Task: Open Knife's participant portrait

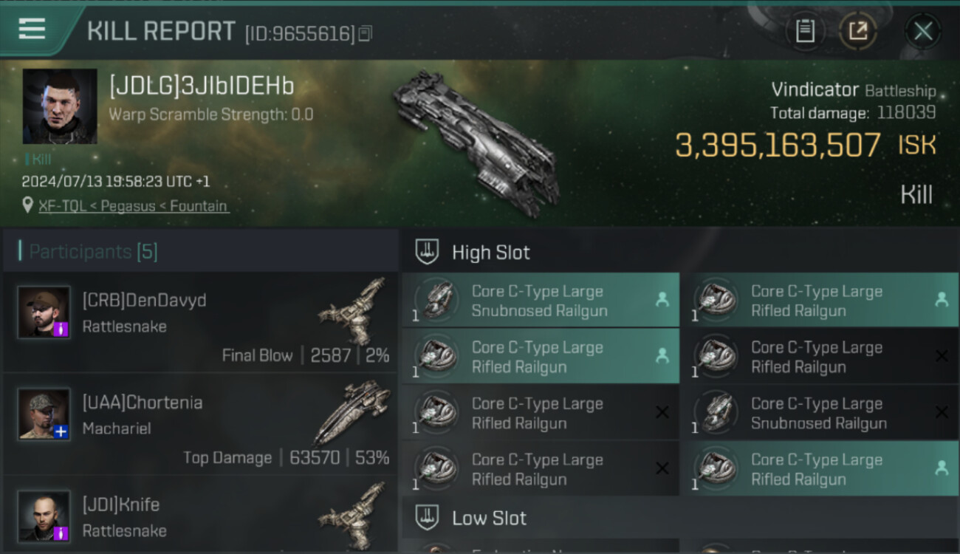Action: coord(44,516)
